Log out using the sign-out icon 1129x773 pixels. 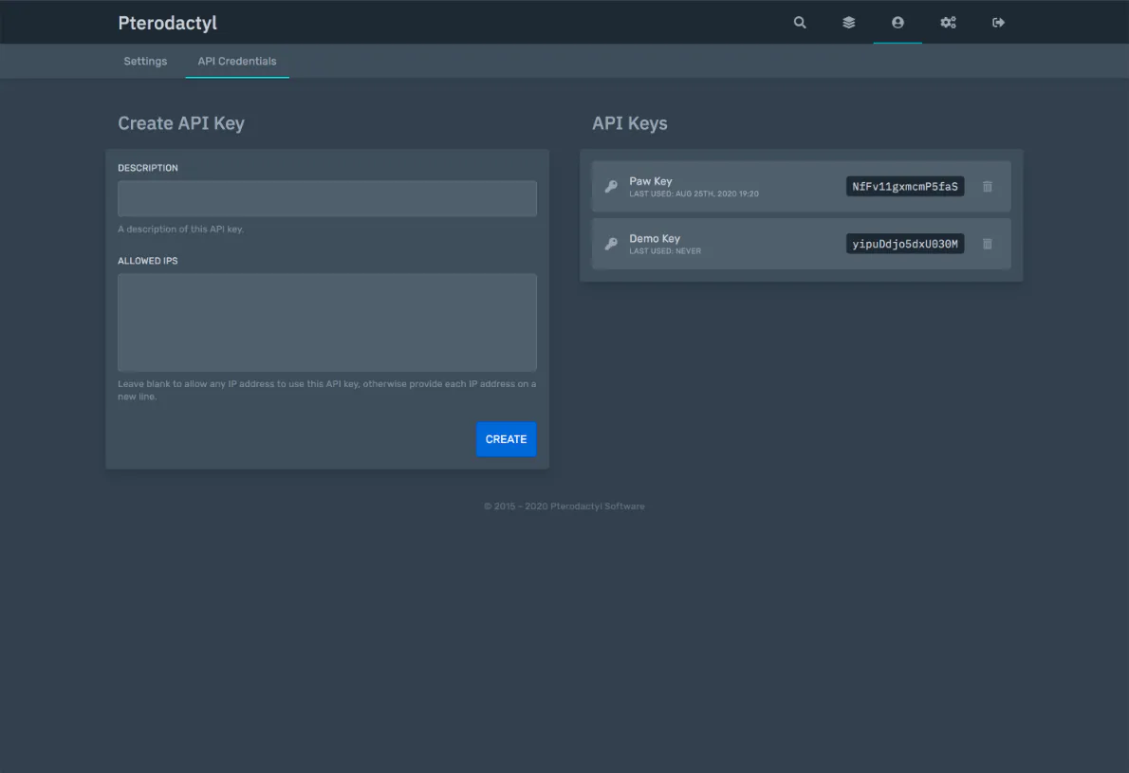point(998,23)
